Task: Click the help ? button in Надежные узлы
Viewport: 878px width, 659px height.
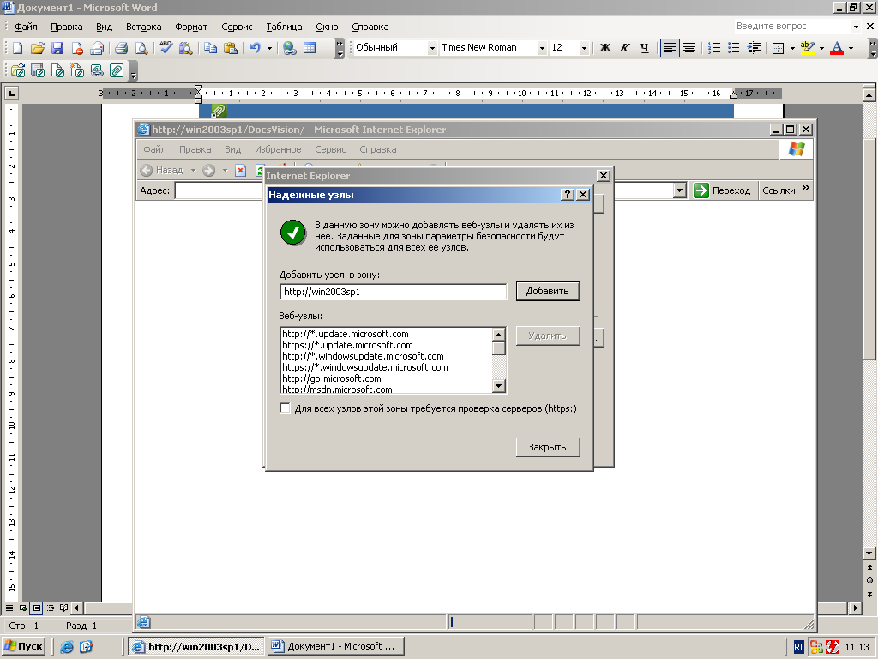Action: 568,195
